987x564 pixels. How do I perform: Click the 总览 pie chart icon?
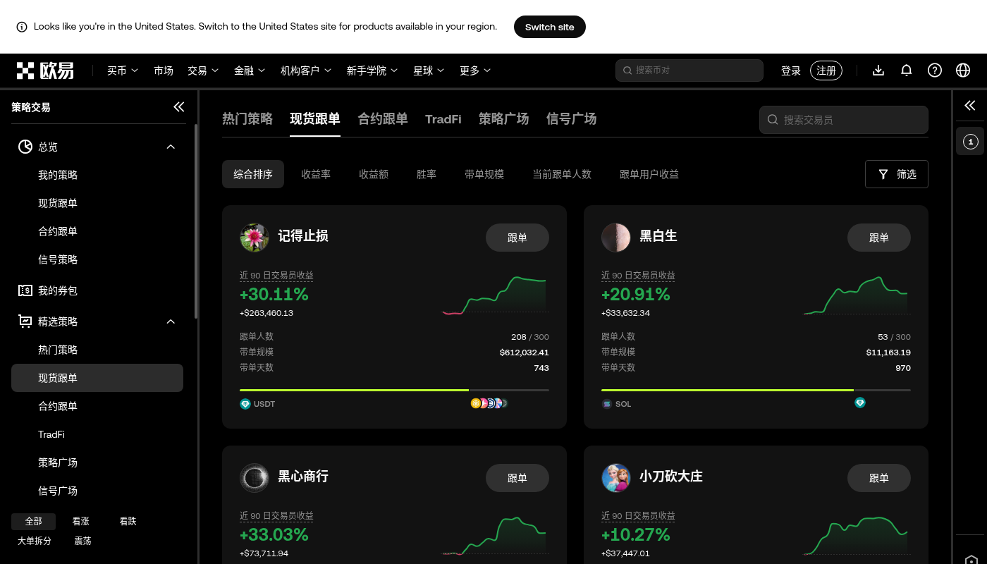(25, 147)
